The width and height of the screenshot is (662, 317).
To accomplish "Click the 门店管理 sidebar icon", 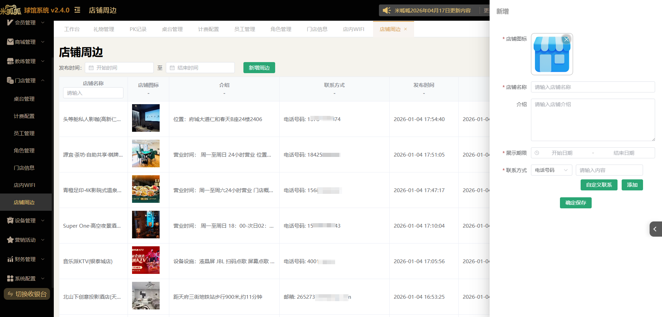I will tap(10, 80).
